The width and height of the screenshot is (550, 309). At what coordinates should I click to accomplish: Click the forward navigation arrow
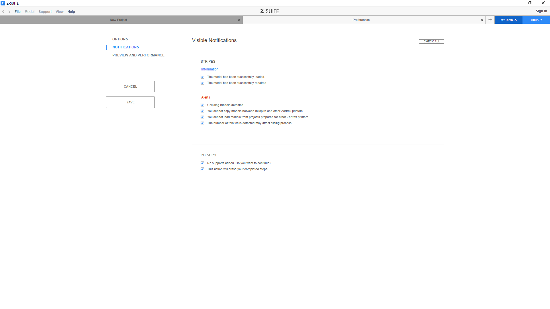9,12
